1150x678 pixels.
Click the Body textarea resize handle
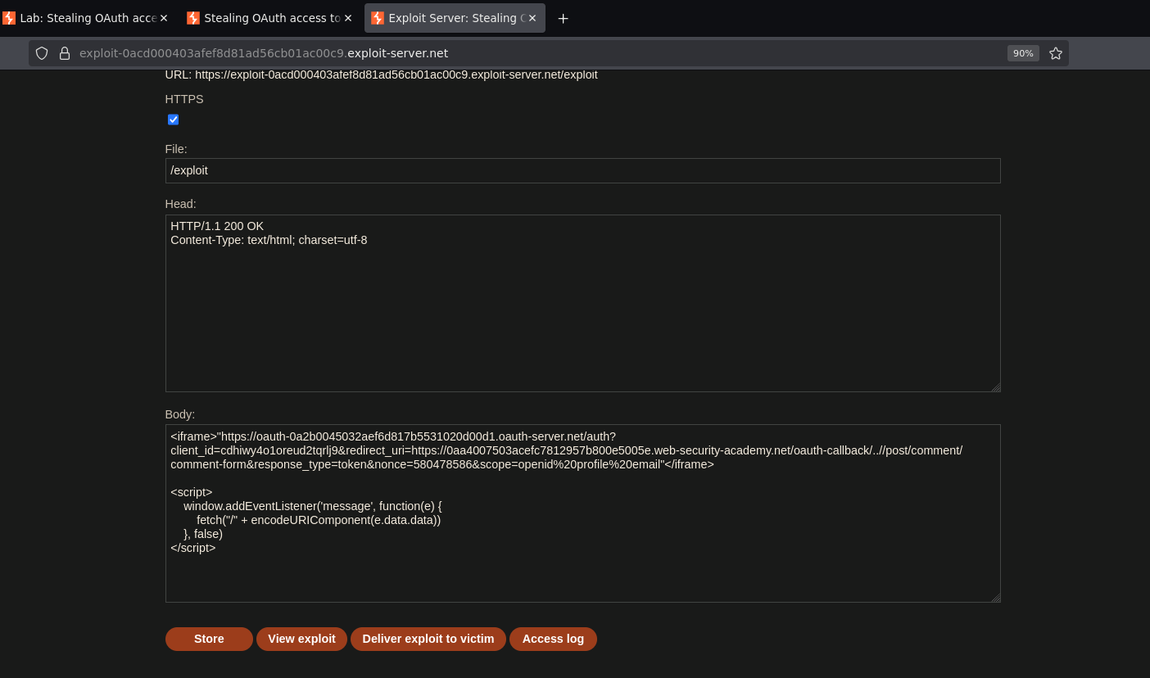pyautogui.click(x=995, y=598)
